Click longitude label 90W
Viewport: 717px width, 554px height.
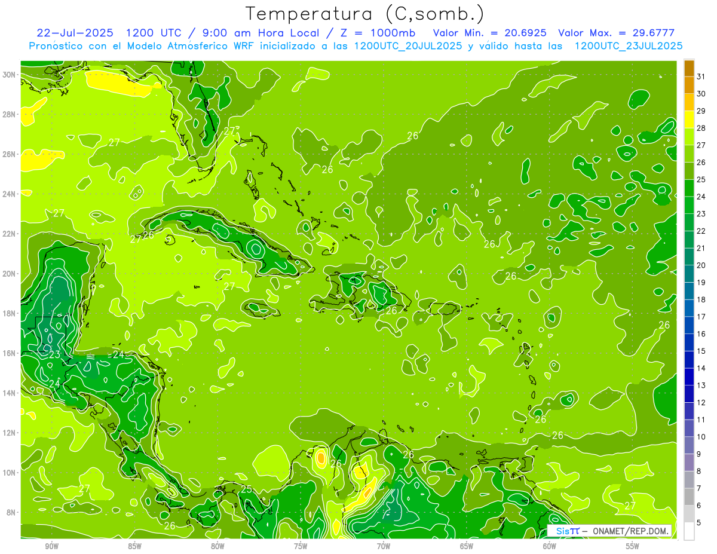click(x=51, y=546)
